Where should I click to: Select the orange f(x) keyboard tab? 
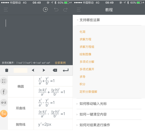click(4, 114)
